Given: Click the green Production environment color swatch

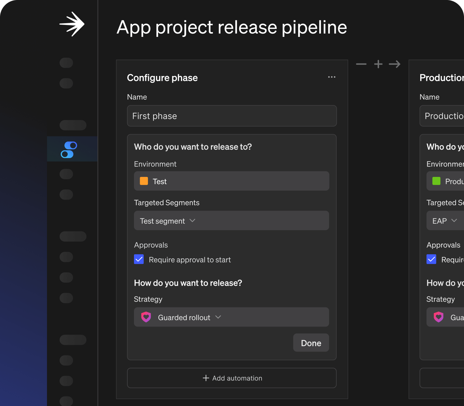Looking at the screenshot, I should (x=436, y=181).
